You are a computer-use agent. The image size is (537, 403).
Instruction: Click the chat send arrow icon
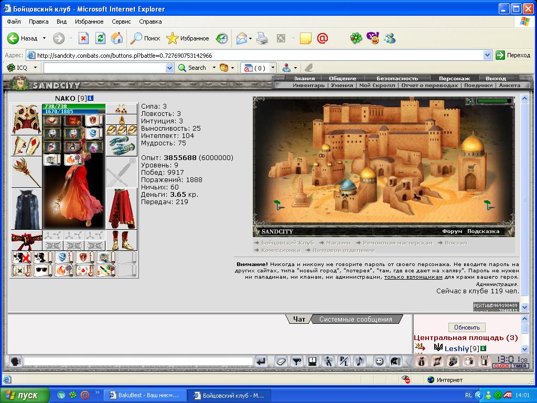point(261,362)
